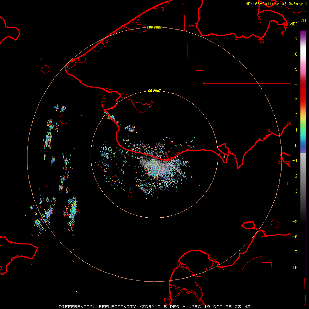Click the DIFFERENTIAL REFLECTIVITY (ZDR) caption text
The image size is (309, 309).
coord(107,307)
